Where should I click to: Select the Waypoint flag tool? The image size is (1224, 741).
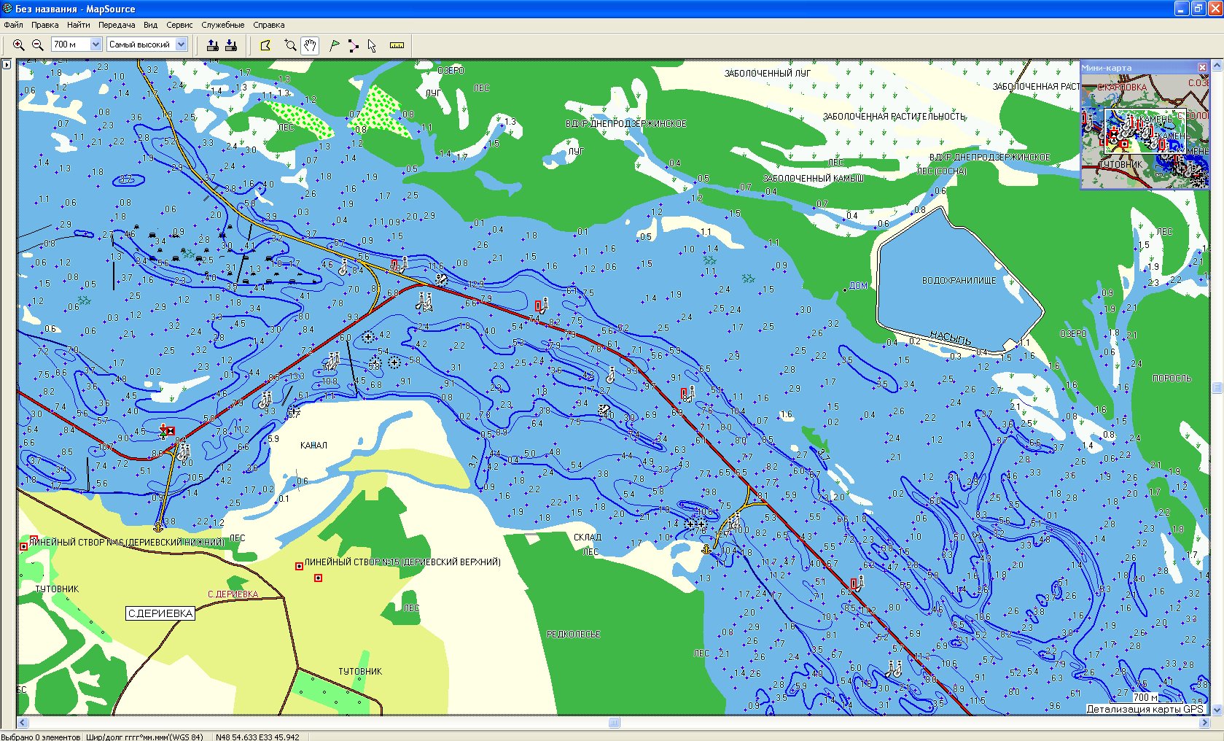pyautogui.click(x=334, y=45)
